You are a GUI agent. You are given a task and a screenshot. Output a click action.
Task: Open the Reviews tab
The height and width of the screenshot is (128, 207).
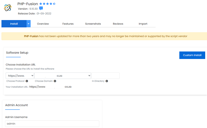(118, 24)
